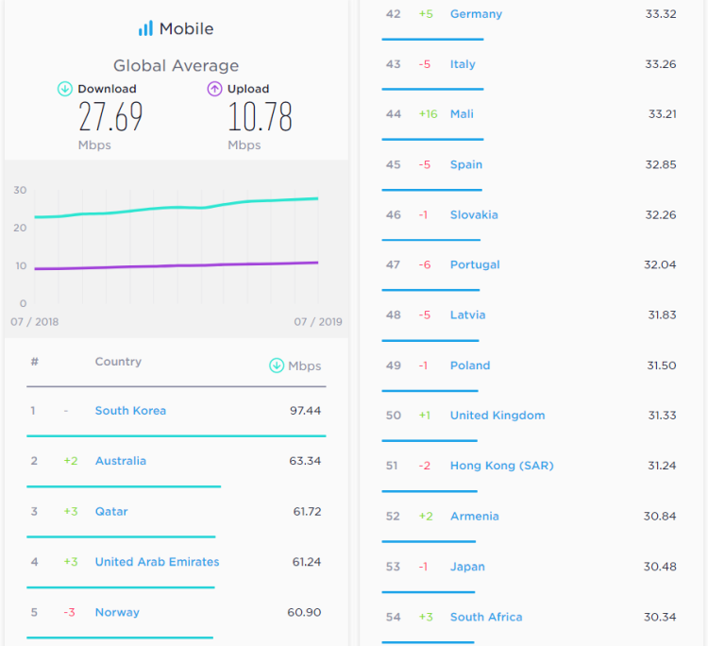Viewport: 708px width, 646px height.
Task: Click the Country column header
Action: click(x=118, y=362)
